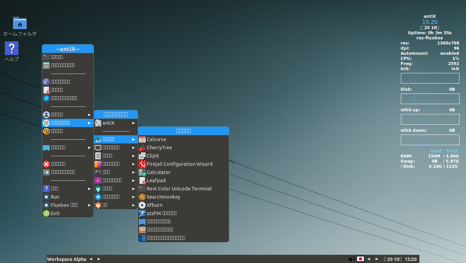The width and height of the screenshot is (466, 263).
Task: Click the "1360x768" resolution value
Action: pos(448,43)
